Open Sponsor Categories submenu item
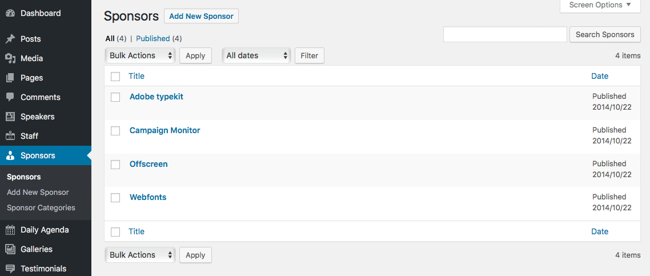 (x=41, y=207)
